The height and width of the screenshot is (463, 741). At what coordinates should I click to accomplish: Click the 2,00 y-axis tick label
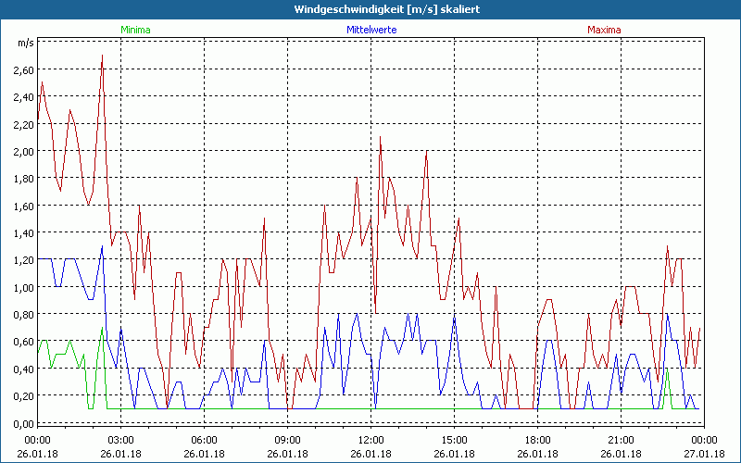pos(23,151)
